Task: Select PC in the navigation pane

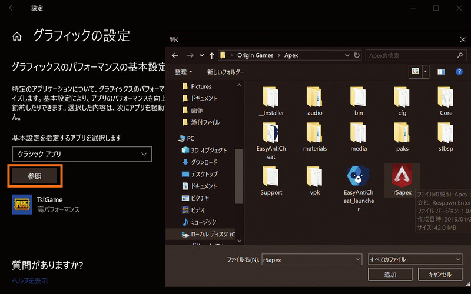Action: pyautogui.click(x=186, y=138)
